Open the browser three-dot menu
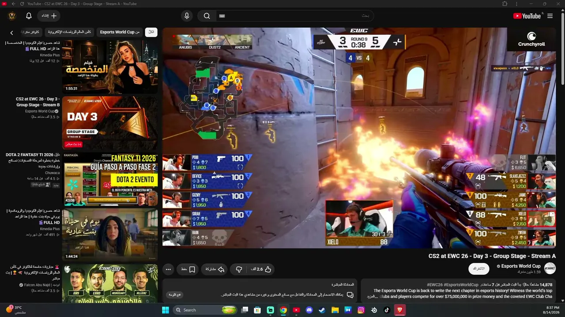 tap(516, 4)
